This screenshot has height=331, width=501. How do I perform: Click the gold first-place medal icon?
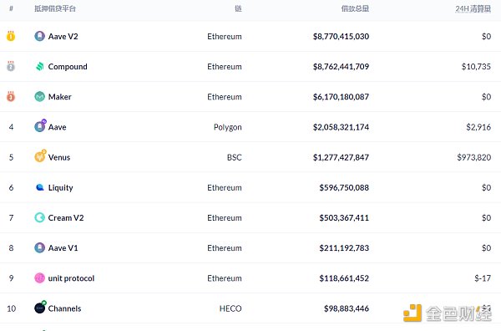coord(11,36)
